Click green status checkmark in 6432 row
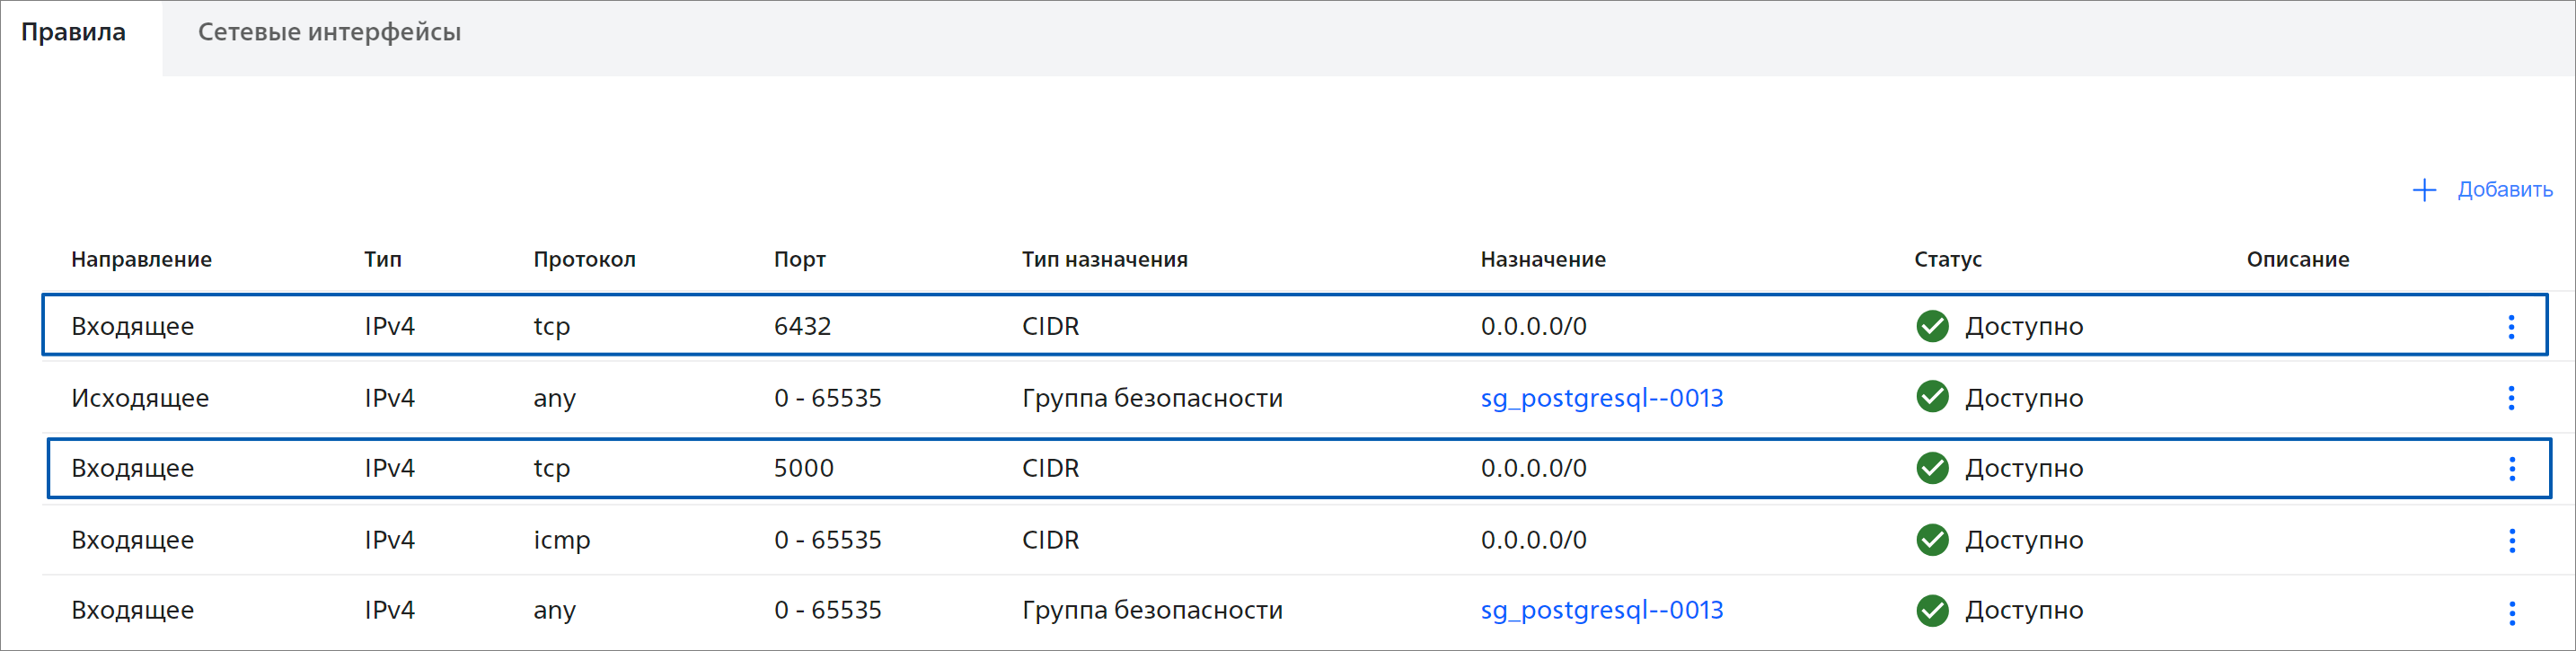Image resolution: width=2576 pixels, height=651 pixels. (x=1932, y=326)
